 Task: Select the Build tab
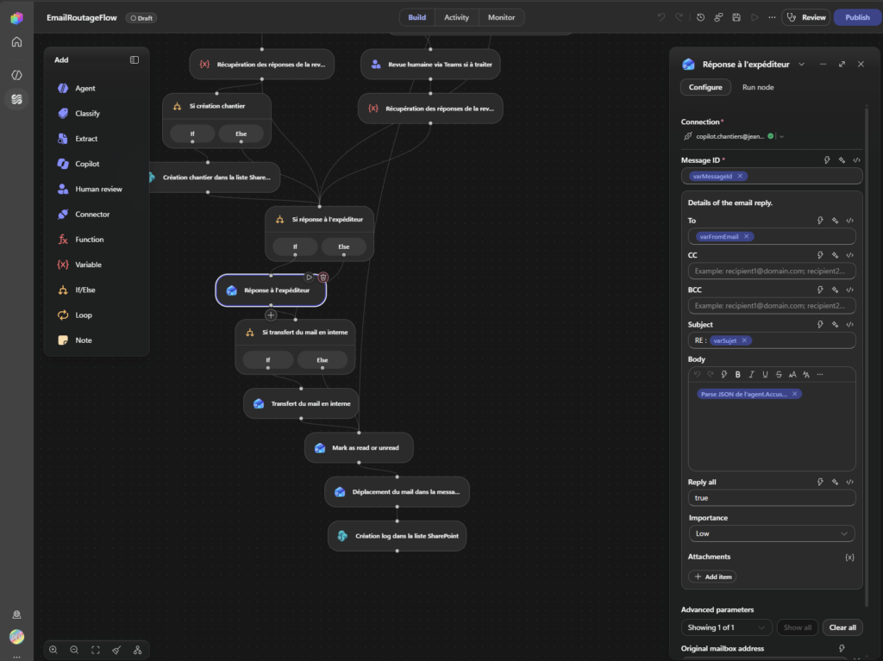click(416, 17)
